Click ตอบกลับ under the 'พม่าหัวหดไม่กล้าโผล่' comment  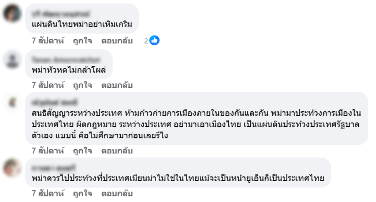tap(117, 85)
